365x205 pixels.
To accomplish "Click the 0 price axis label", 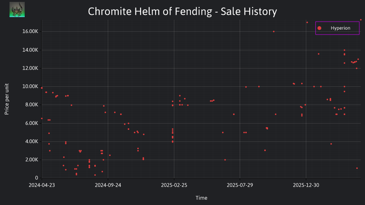I will click(36, 178).
